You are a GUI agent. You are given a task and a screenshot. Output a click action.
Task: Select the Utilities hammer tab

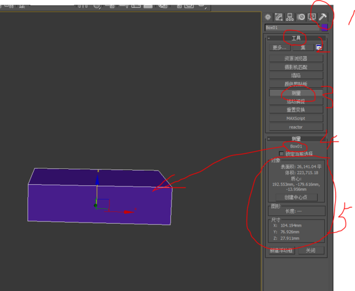(322, 17)
